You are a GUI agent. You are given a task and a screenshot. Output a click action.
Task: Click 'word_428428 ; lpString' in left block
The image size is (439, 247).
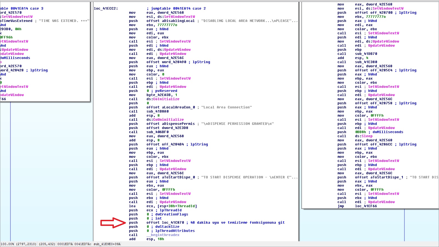[x=24, y=70]
